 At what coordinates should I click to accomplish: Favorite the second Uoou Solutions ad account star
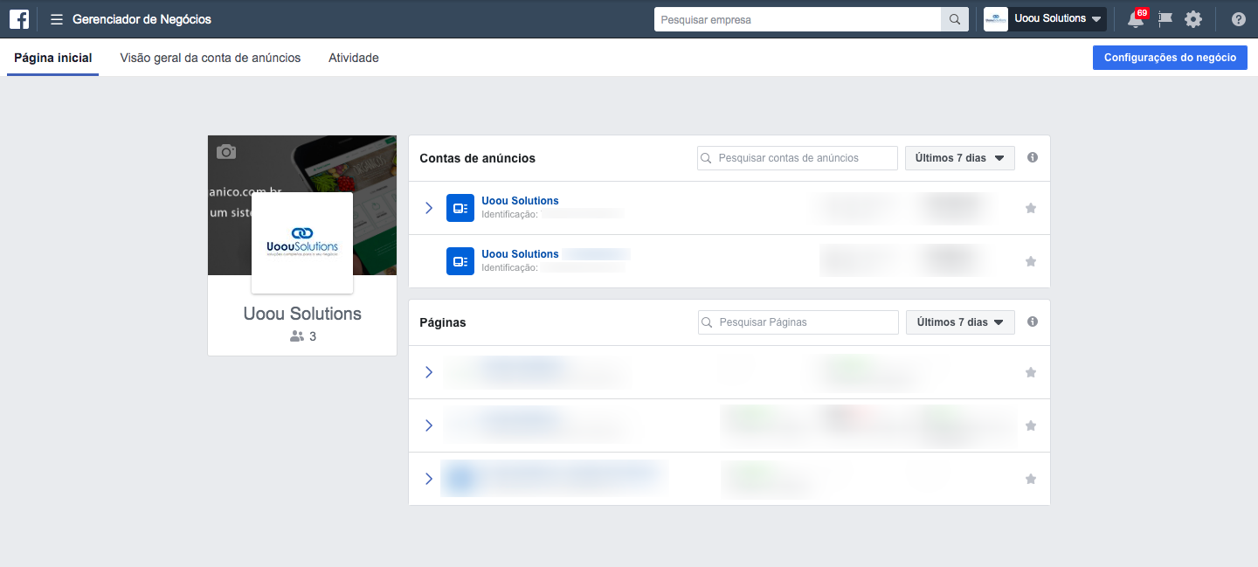click(1031, 261)
